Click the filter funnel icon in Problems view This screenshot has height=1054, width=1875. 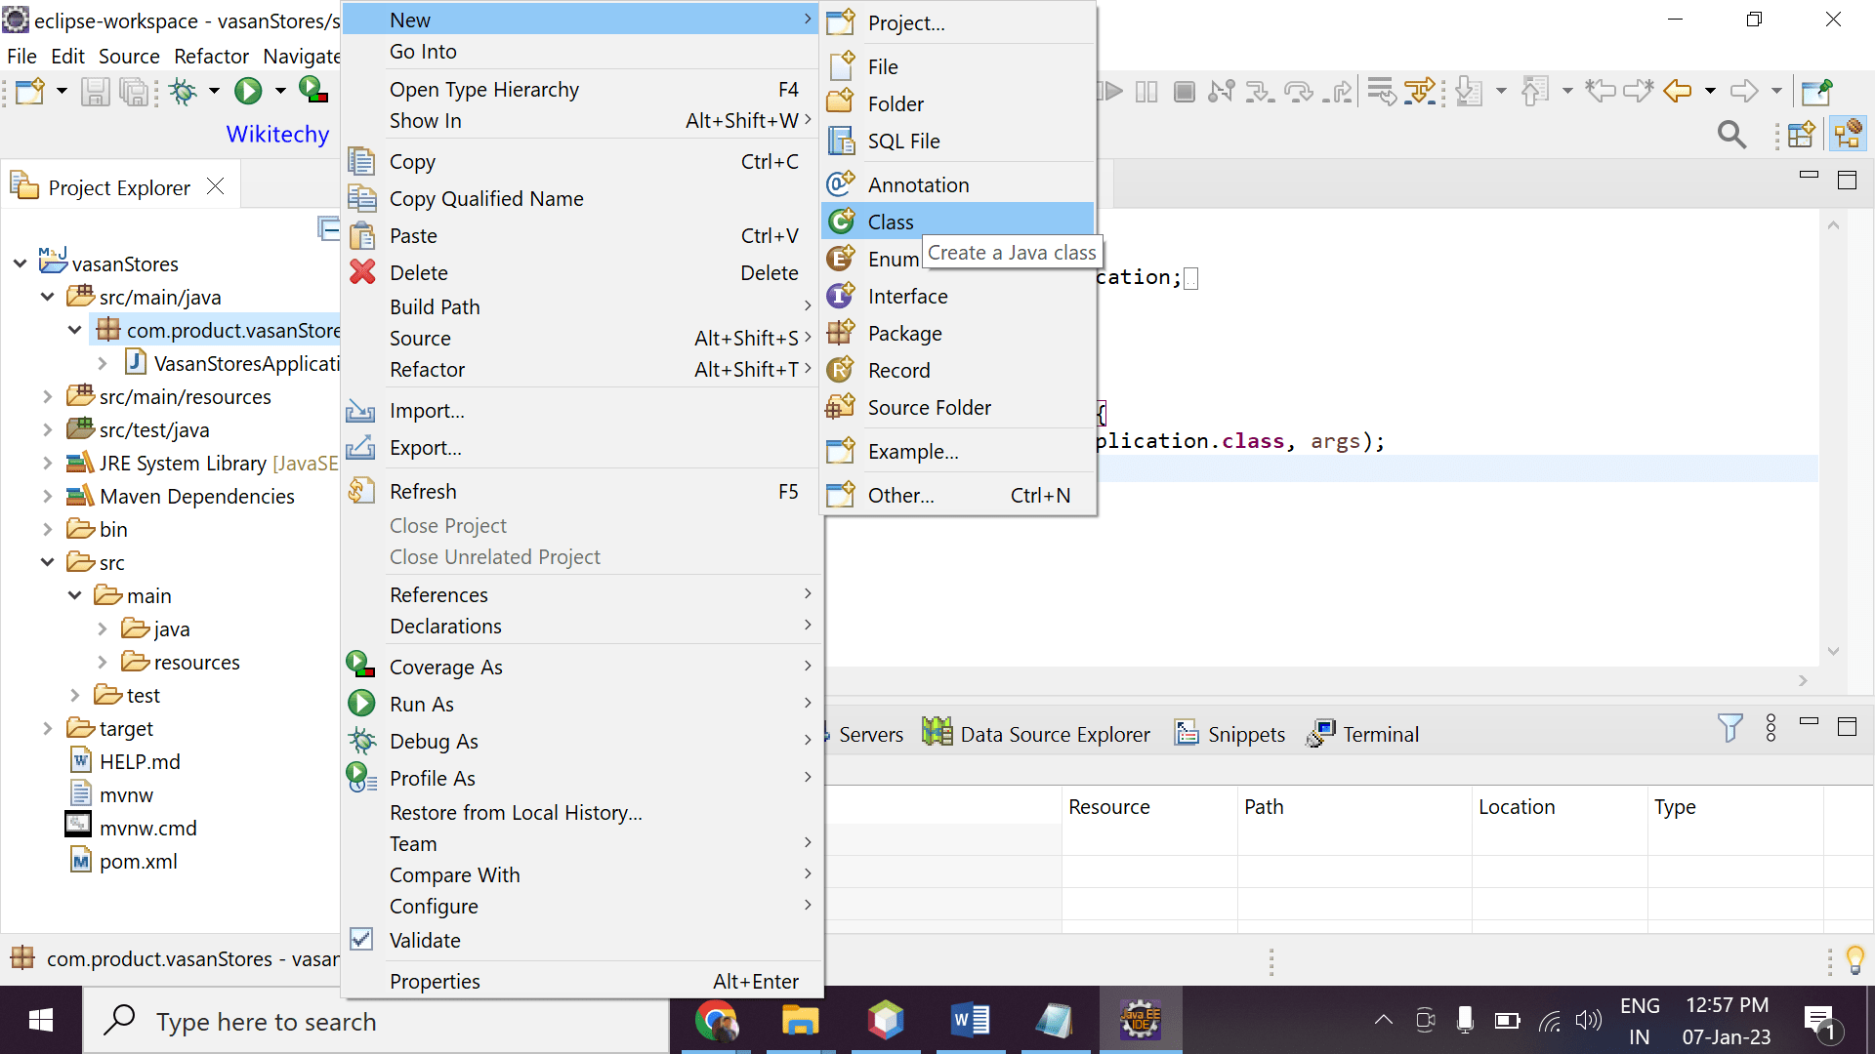(1729, 728)
